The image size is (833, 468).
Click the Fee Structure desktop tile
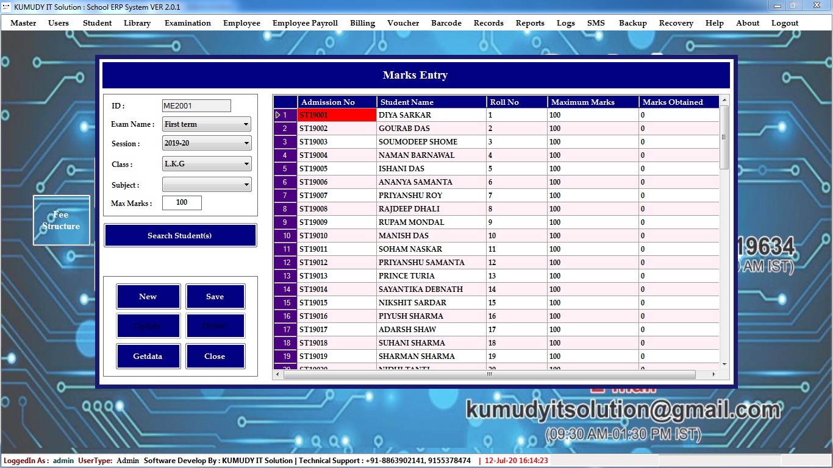(61, 221)
